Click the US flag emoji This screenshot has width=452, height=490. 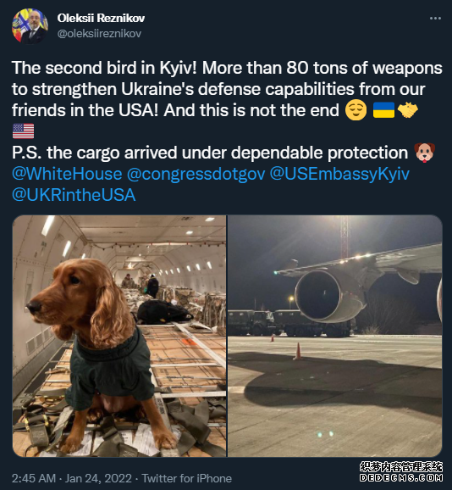click(x=23, y=131)
